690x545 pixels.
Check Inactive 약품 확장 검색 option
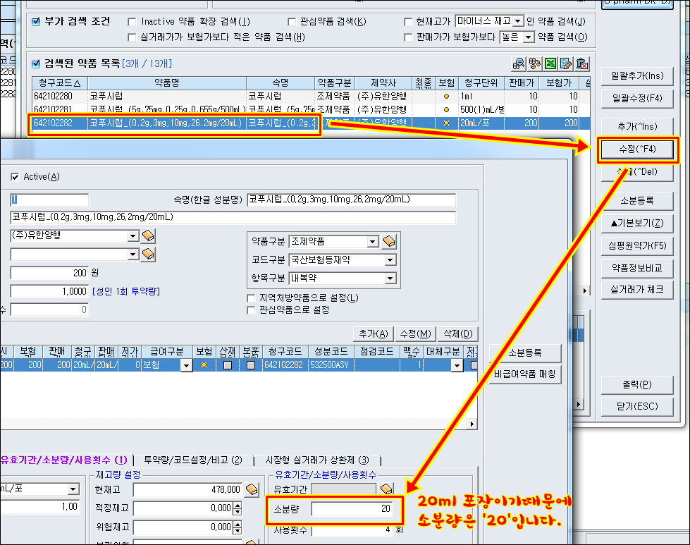click(x=132, y=22)
